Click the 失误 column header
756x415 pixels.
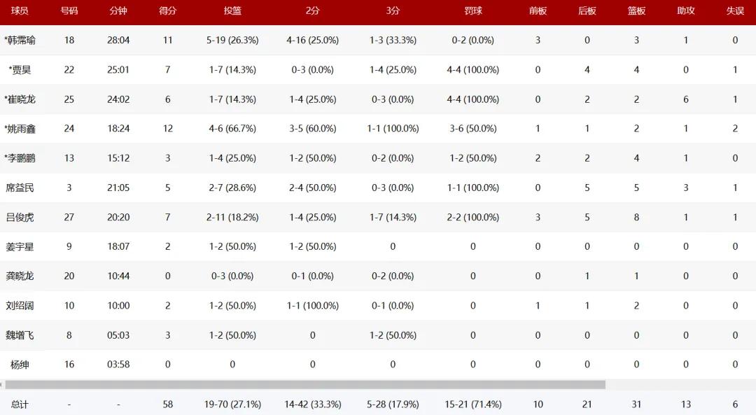(735, 11)
